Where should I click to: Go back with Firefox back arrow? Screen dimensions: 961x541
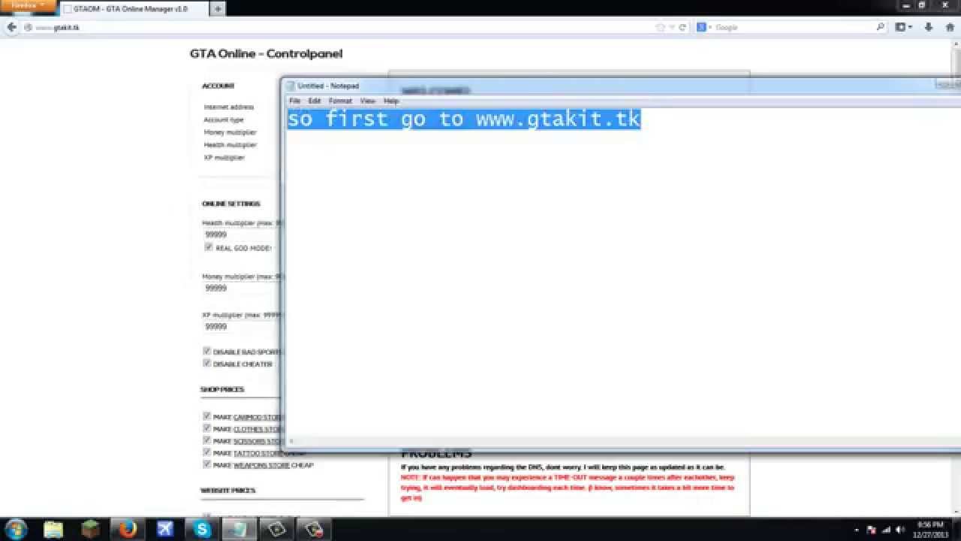pyautogui.click(x=11, y=27)
